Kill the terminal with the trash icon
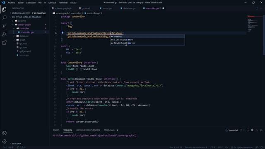265x149 pixels. pos(252,130)
